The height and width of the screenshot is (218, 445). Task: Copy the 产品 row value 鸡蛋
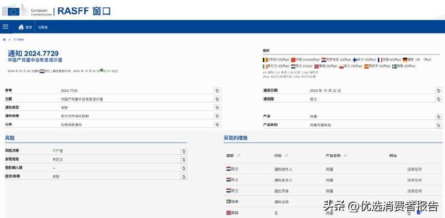439,116
